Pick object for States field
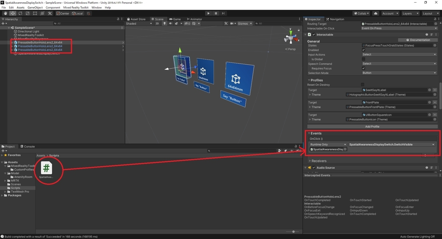This screenshot has height=239, width=442. [435, 46]
